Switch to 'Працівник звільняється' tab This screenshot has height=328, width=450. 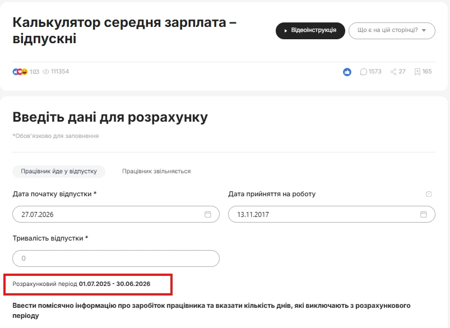click(156, 171)
